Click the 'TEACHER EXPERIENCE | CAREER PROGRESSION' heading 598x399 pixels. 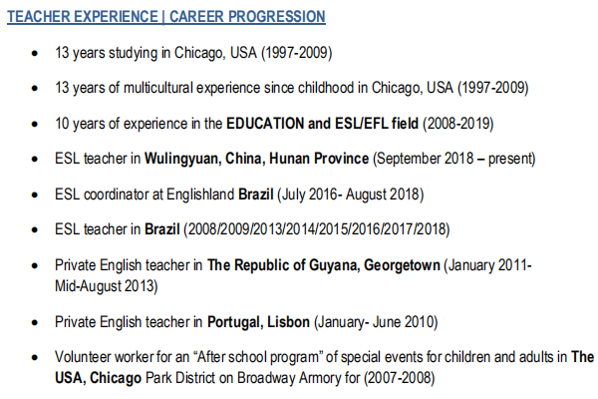[166, 17]
